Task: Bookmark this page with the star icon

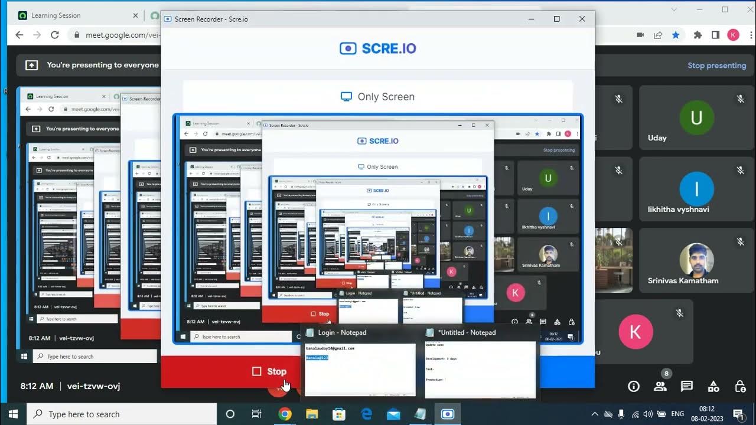Action: [x=676, y=35]
